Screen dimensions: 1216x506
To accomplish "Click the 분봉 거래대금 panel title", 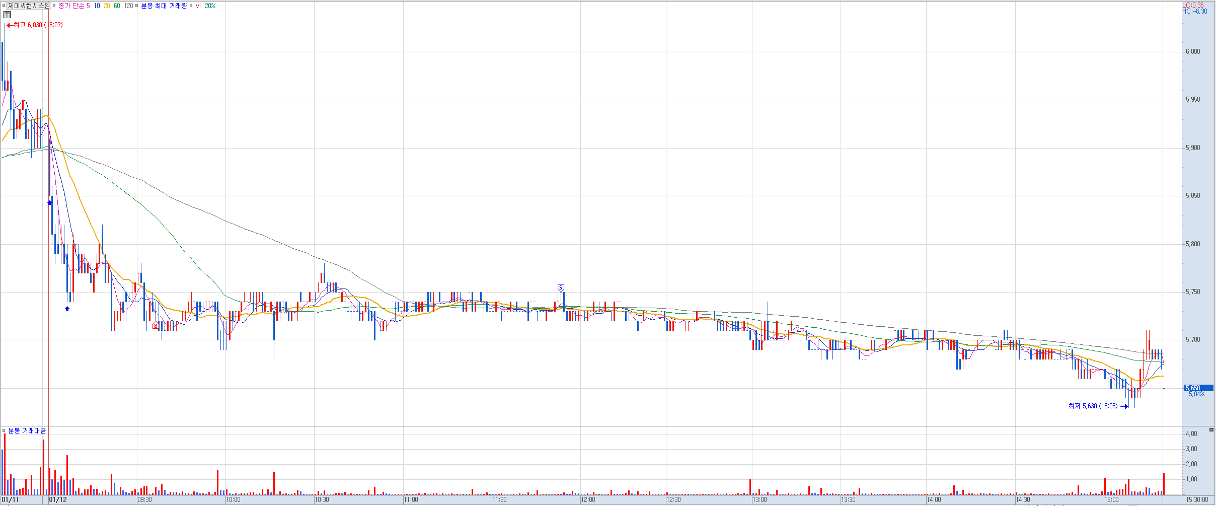I will click(x=27, y=430).
